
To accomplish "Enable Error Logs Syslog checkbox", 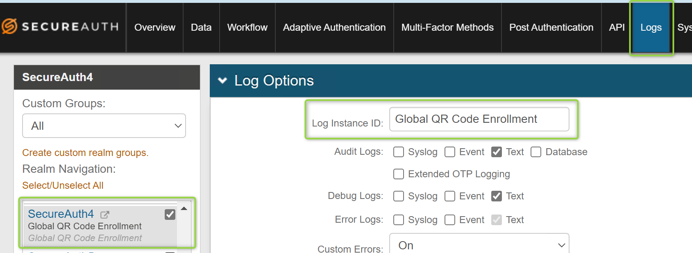I will 399,220.
